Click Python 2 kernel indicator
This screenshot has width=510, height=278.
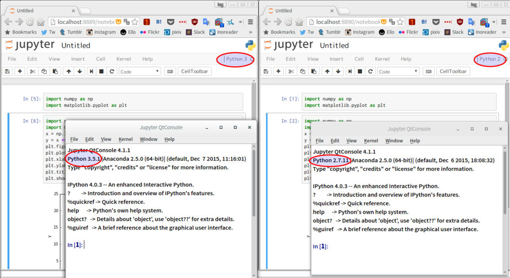point(490,59)
